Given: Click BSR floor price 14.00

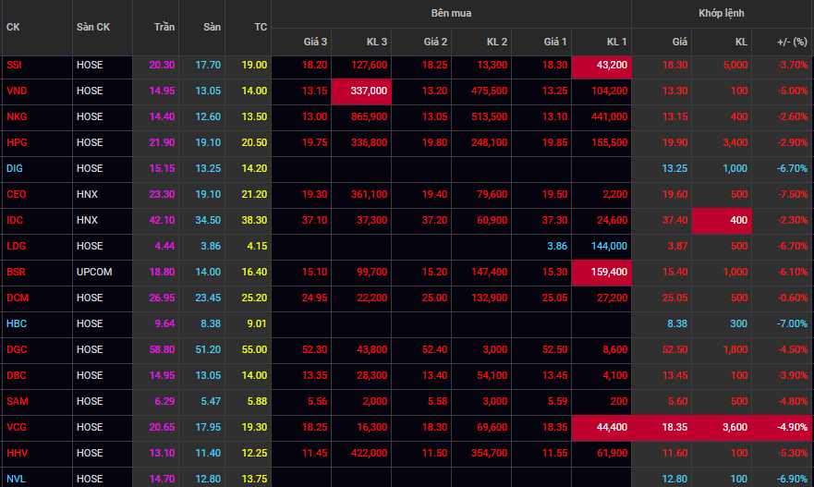Looking at the screenshot, I should coord(208,272).
